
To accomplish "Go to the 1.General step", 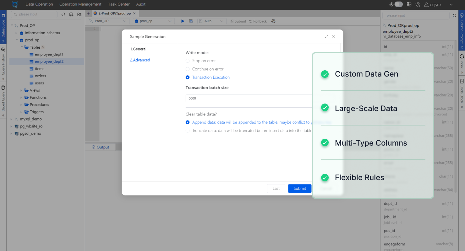I will click(x=138, y=49).
